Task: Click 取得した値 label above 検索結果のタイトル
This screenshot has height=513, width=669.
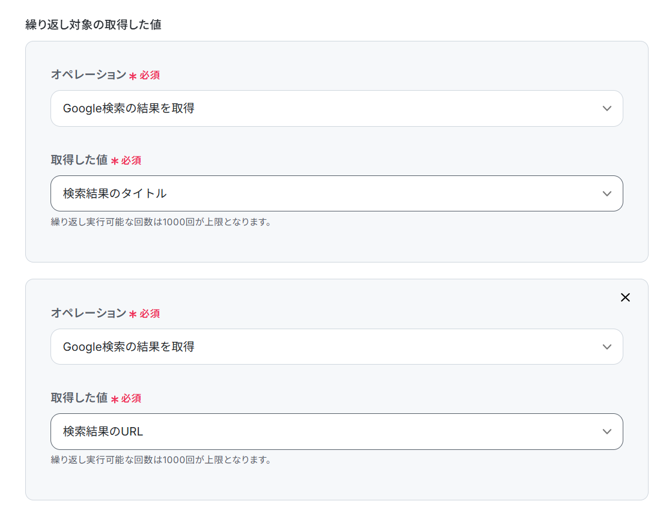Action: coord(79,160)
